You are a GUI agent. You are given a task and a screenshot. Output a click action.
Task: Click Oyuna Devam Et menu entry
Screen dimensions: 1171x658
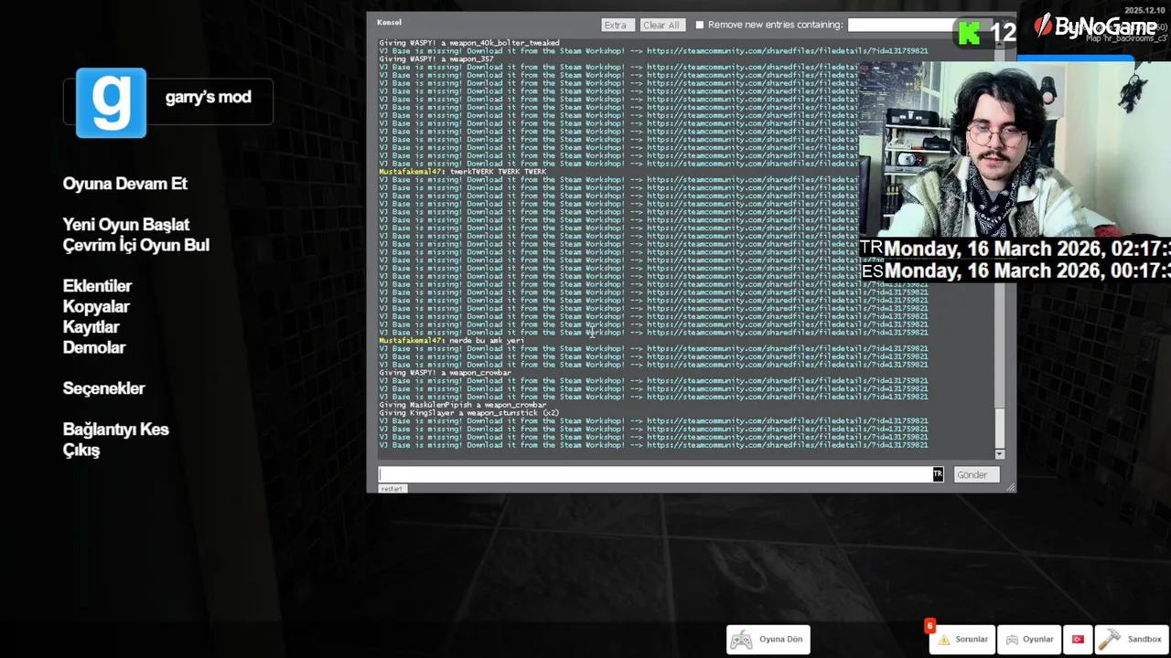(124, 184)
